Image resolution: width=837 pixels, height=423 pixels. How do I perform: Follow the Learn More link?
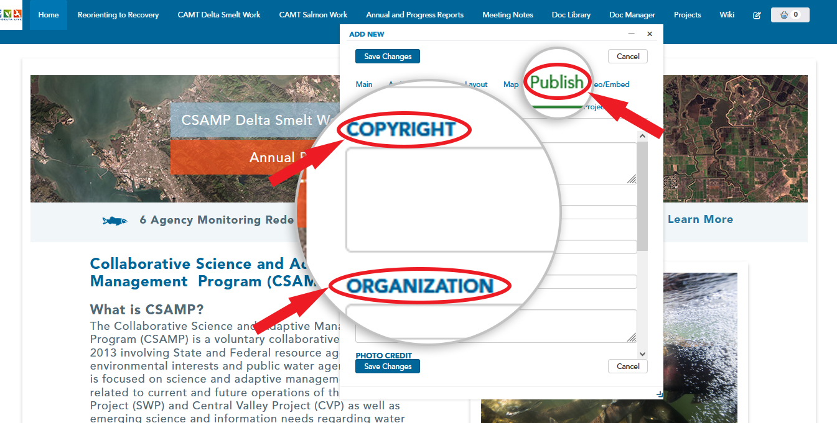(x=700, y=219)
